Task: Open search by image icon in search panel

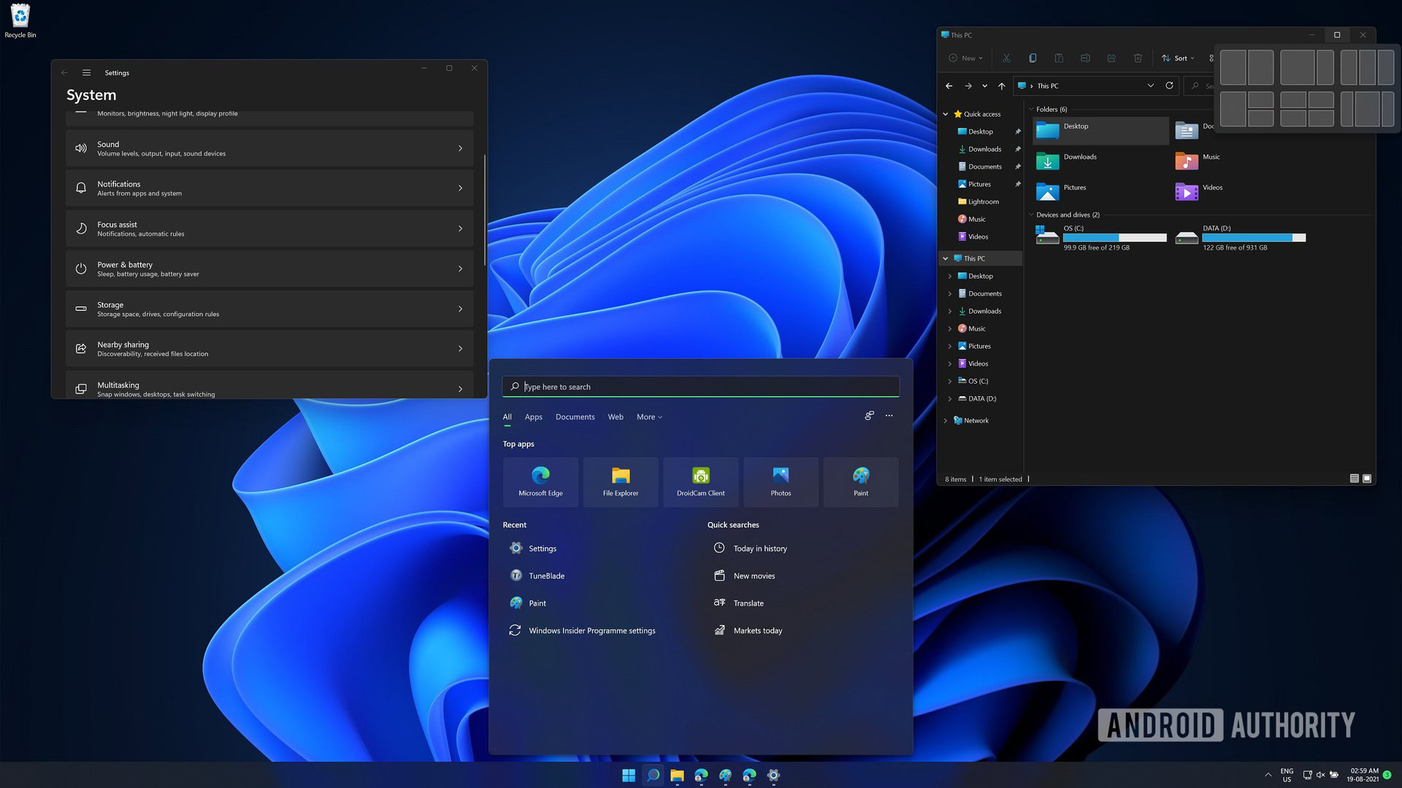Action: (869, 416)
